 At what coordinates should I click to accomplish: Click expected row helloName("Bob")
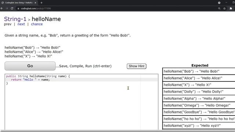click(199, 71)
